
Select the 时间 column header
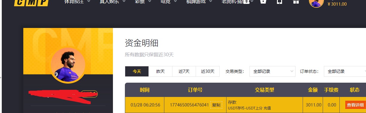tap(145, 90)
